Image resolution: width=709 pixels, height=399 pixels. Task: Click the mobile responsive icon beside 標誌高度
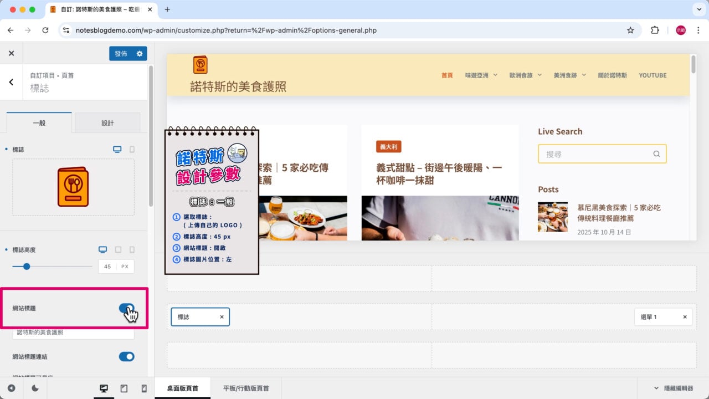tap(132, 249)
